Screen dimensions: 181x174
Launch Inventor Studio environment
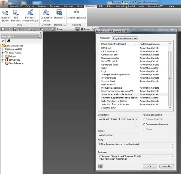pos(5,16)
